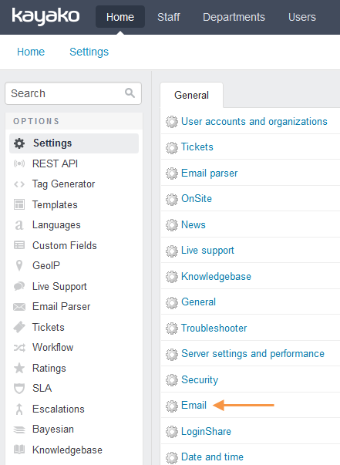
Task: Click the Email Parser envelope icon
Action: (19, 307)
